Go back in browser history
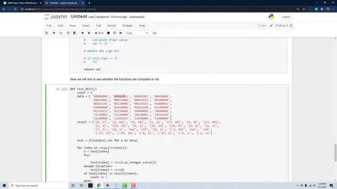This screenshot has height=189, width=337. click(x=4, y=9)
